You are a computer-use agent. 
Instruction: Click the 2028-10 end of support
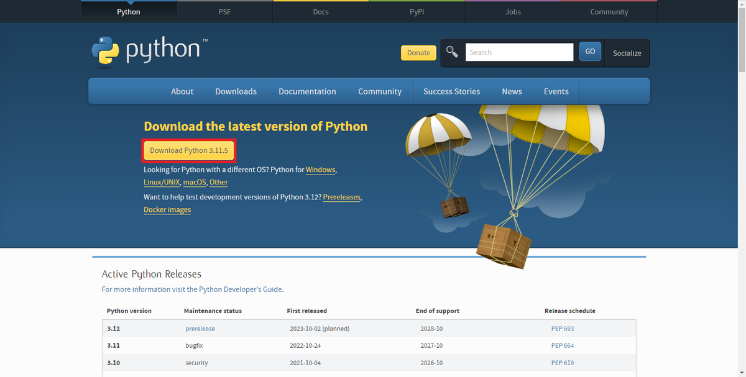pyautogui.click(x=431, y=329)
